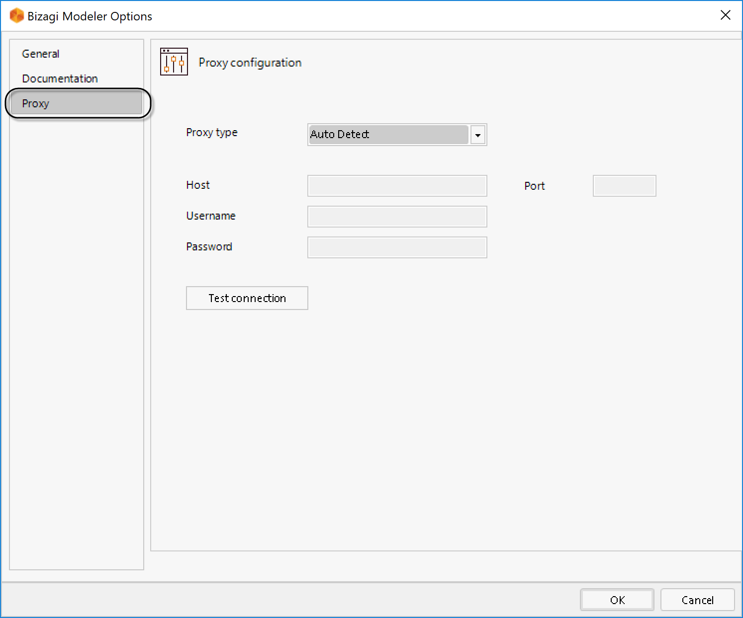The image size is (743, 618).
Task: Click the Password input field
Action: 397,247
